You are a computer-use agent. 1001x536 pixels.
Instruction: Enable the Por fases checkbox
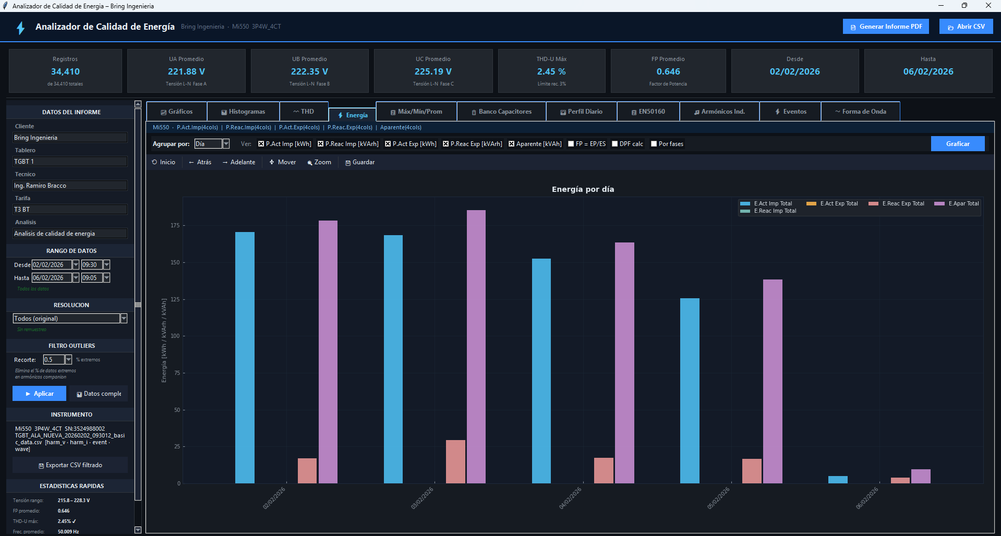tap(654, 144)
